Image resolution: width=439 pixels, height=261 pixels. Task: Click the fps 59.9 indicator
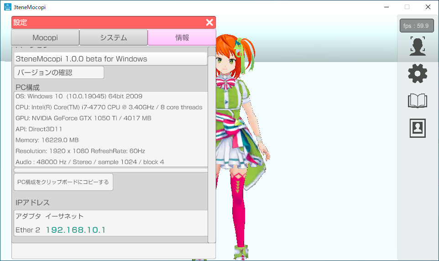coord(417,26)
